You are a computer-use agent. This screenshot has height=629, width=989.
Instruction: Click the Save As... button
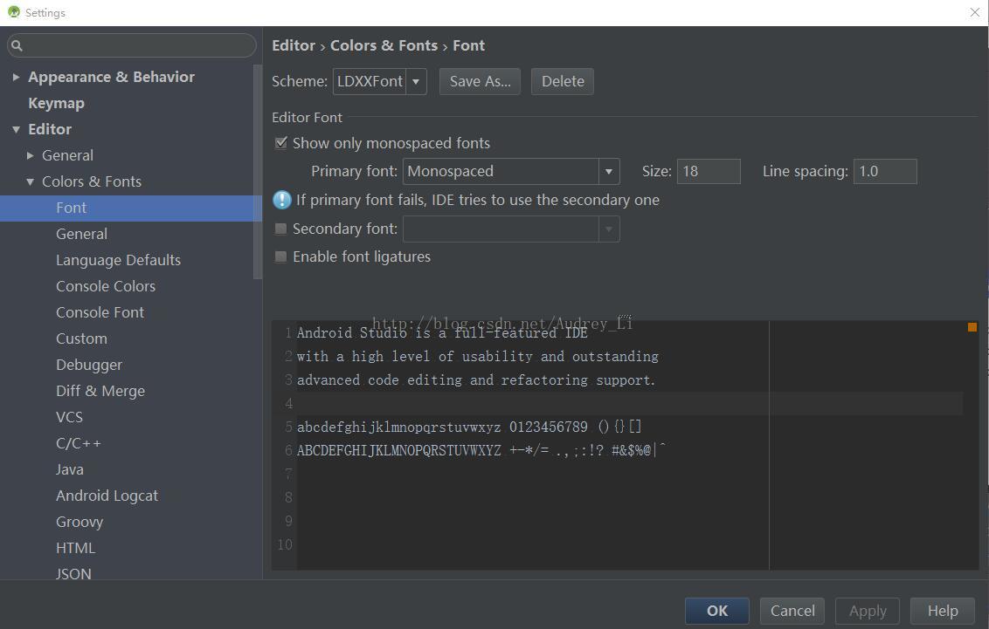tap(480, 81)
